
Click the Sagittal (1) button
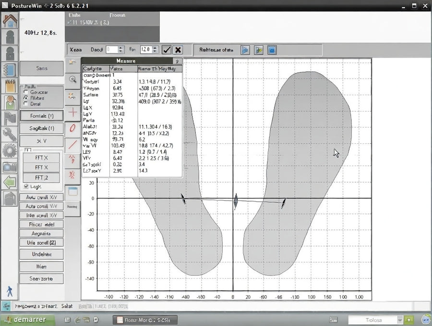click(41, 128)
